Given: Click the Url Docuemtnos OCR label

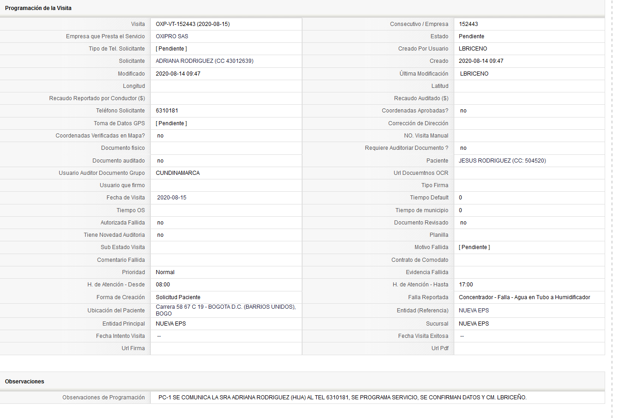Looking at the screenshot, I should point(421,173).
